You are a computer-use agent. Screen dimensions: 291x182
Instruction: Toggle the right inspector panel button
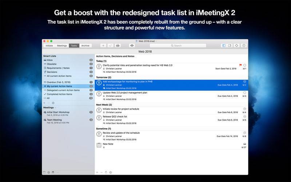pyautogui.click(x=230, y=45)
